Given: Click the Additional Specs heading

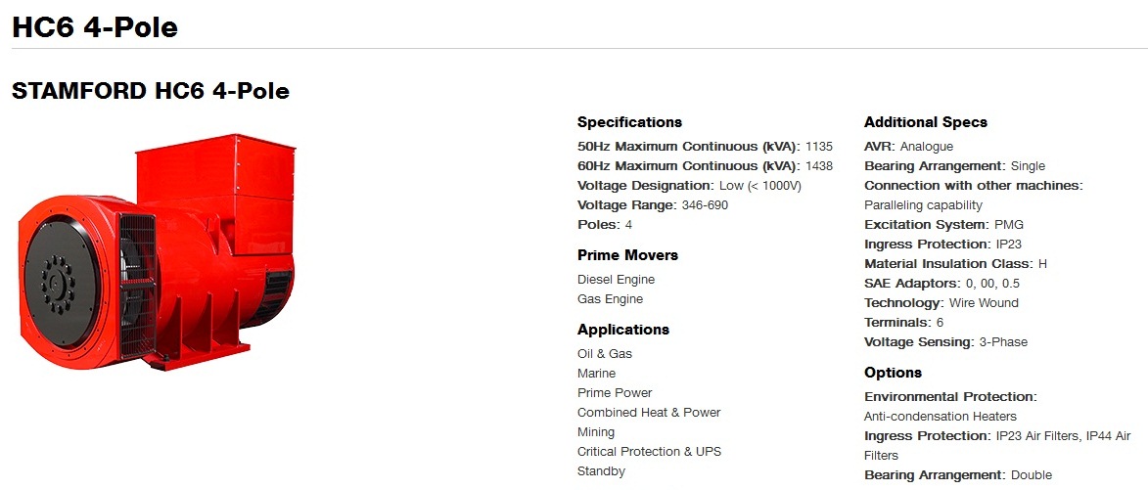Looking at the screenshot, I should 926,122.
